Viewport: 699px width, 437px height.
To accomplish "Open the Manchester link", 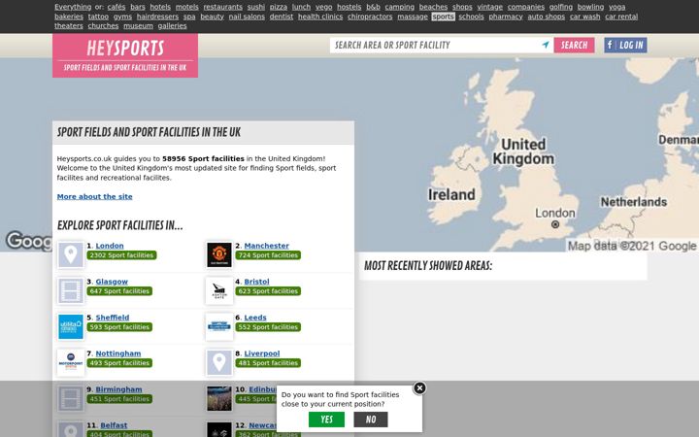I will [x=267, y=246].
